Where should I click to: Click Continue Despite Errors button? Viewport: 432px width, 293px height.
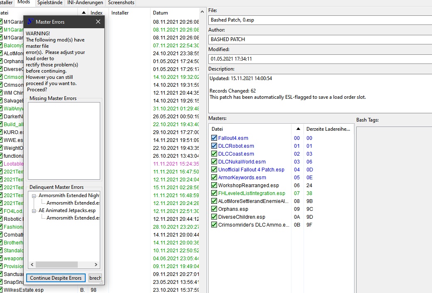56,278
